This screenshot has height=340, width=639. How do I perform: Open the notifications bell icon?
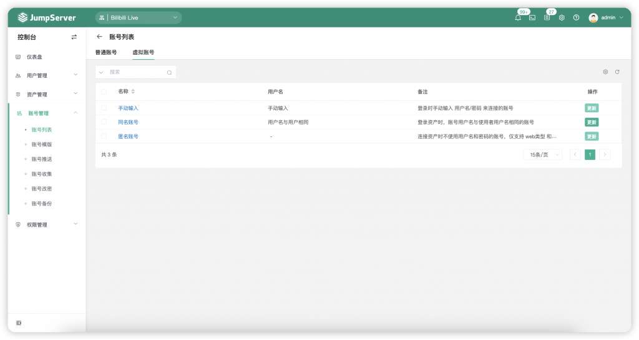point(518,17)
